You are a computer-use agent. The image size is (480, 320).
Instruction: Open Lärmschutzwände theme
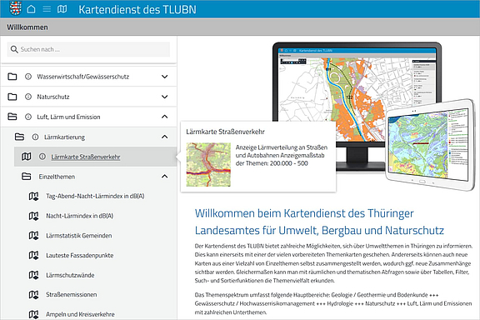(70, 275)
